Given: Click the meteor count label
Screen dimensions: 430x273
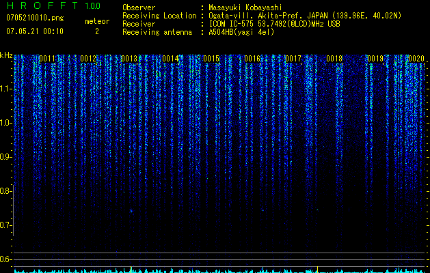Looking at the screenshot, I should pos(97,21).
